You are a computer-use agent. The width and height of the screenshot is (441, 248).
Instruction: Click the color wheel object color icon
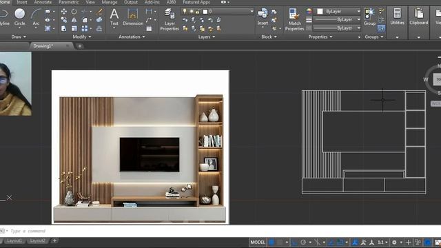[x=309, y=12]
